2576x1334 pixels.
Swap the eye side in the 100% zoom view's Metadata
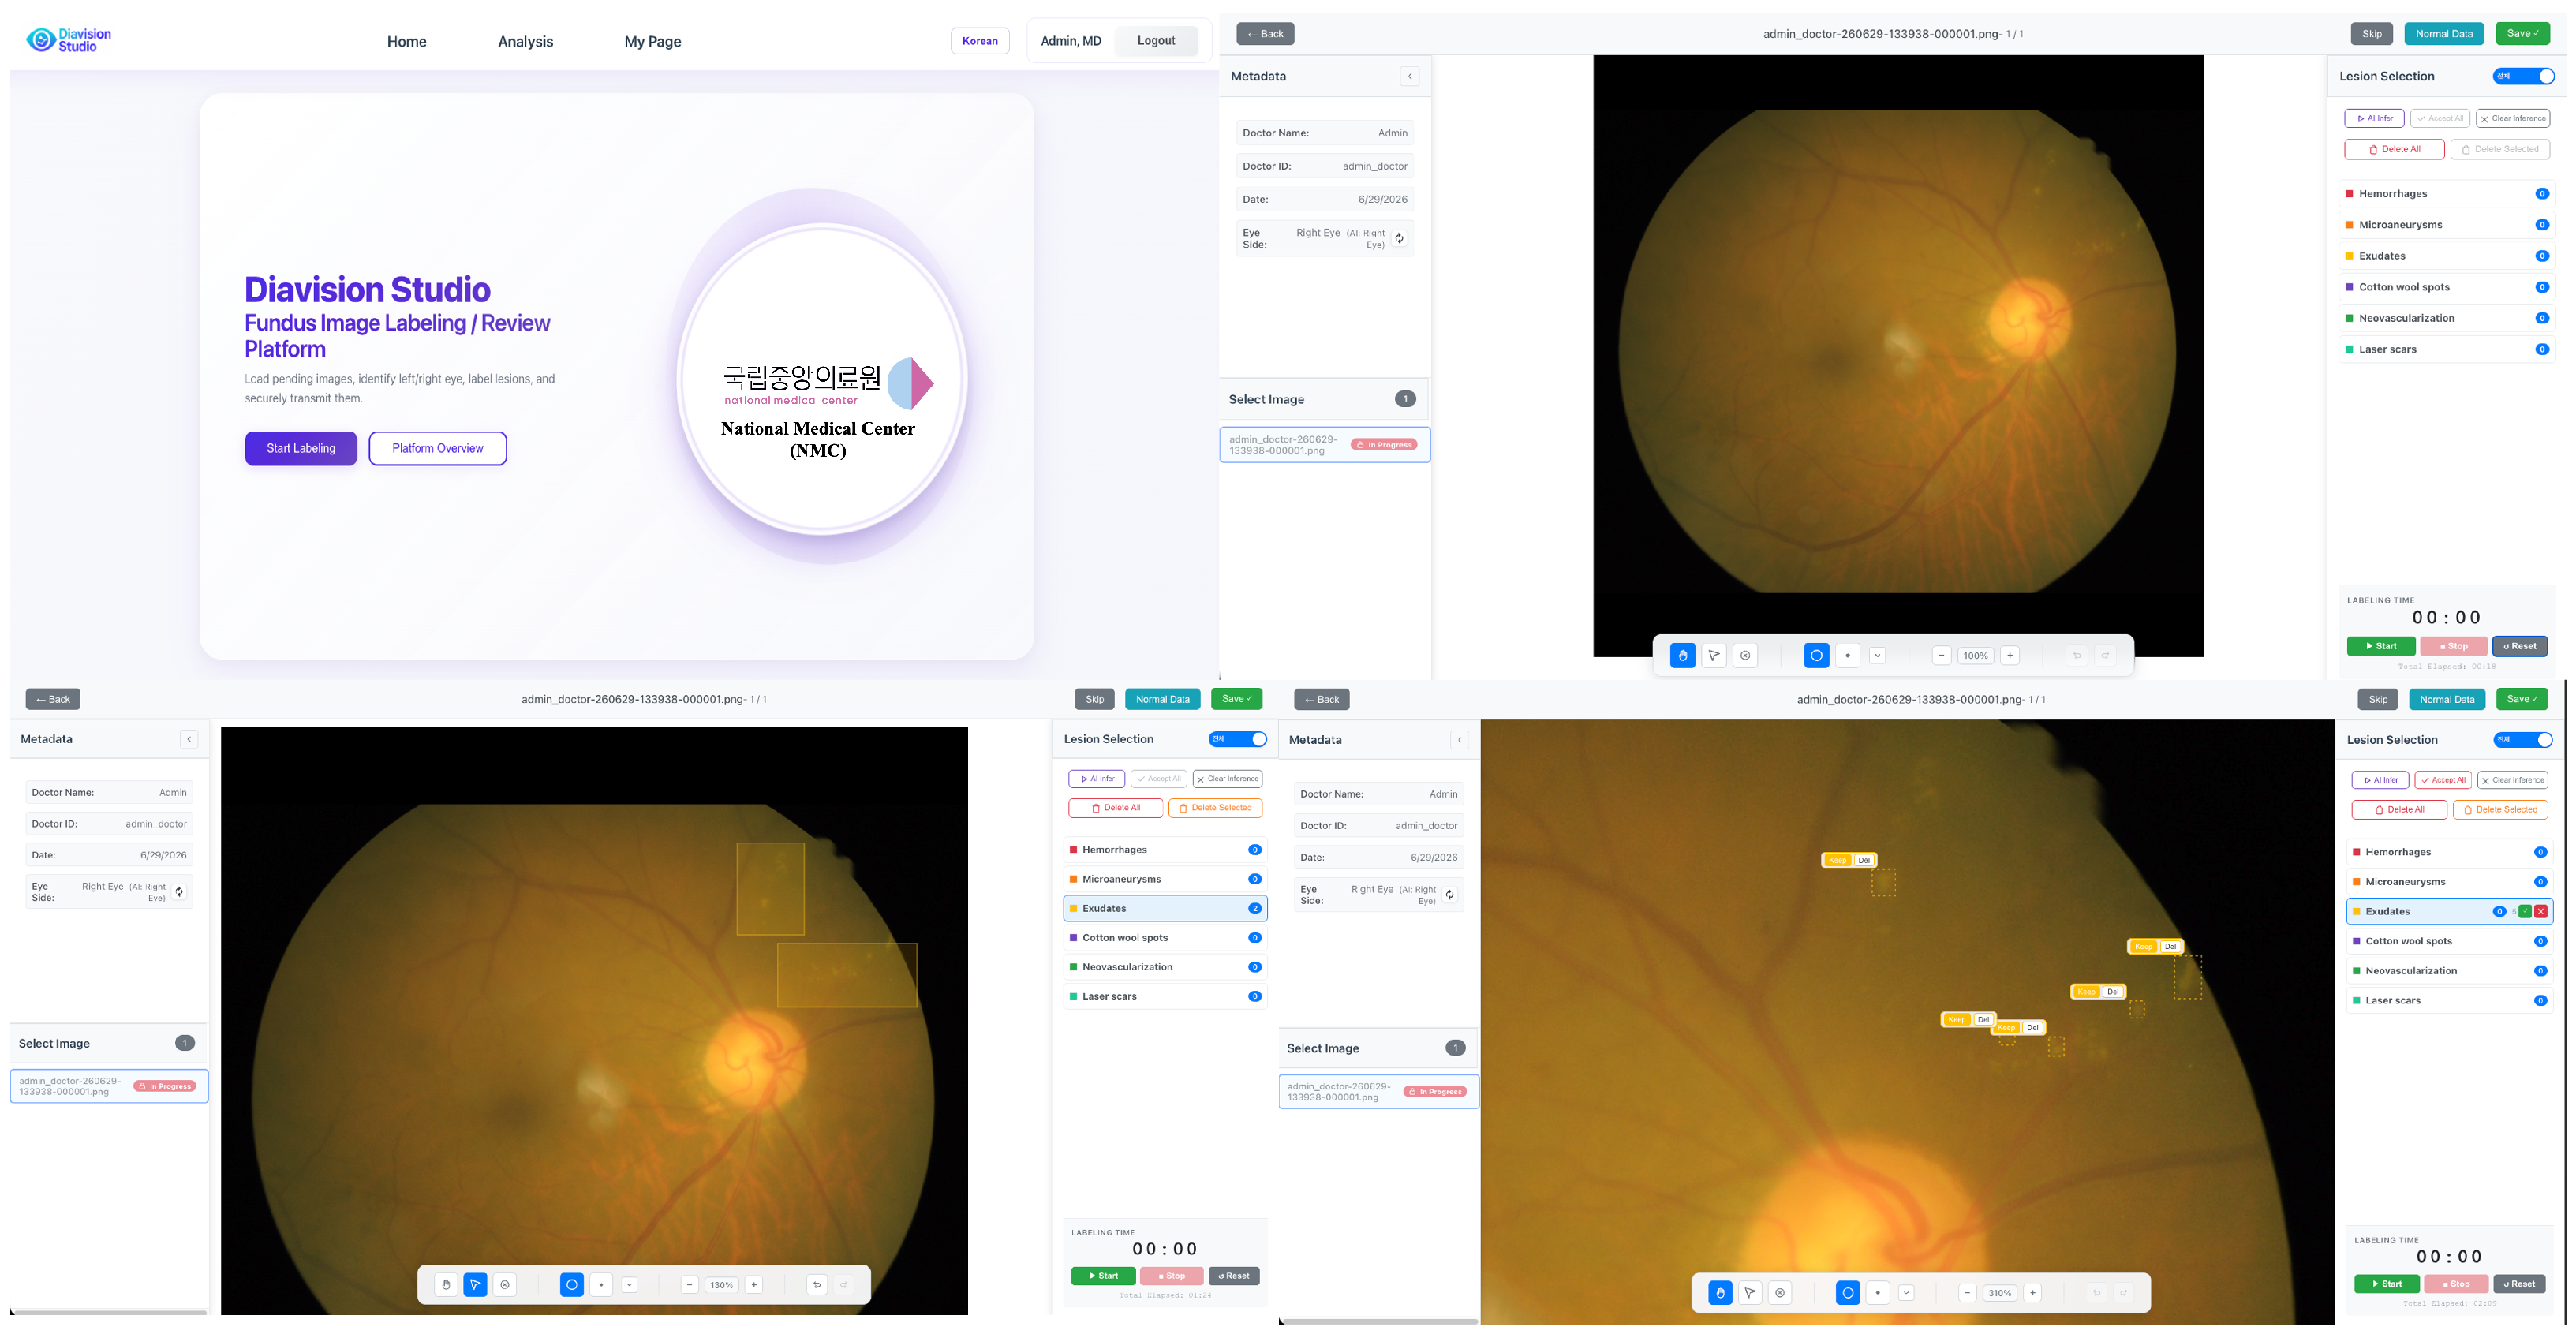(1399, 239)
